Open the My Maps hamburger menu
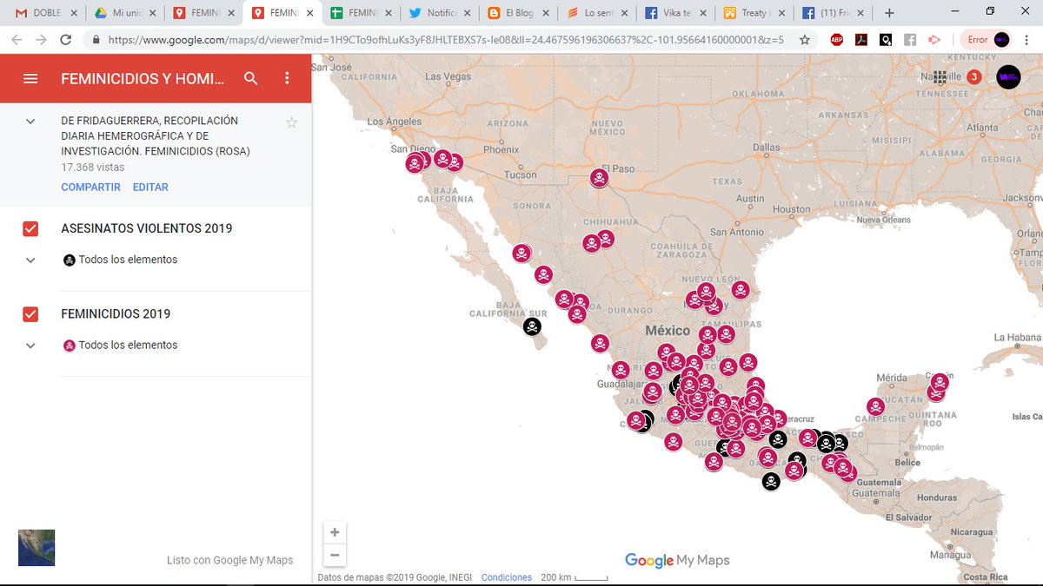 pyautogui.click(x=30, y=78)
